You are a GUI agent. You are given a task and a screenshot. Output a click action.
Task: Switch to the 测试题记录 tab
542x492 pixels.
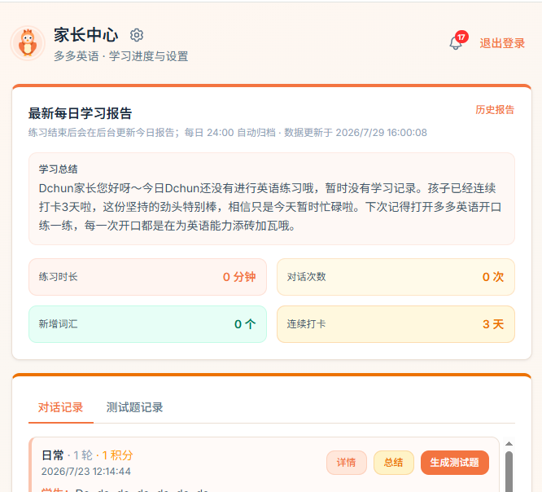point(134,407)
